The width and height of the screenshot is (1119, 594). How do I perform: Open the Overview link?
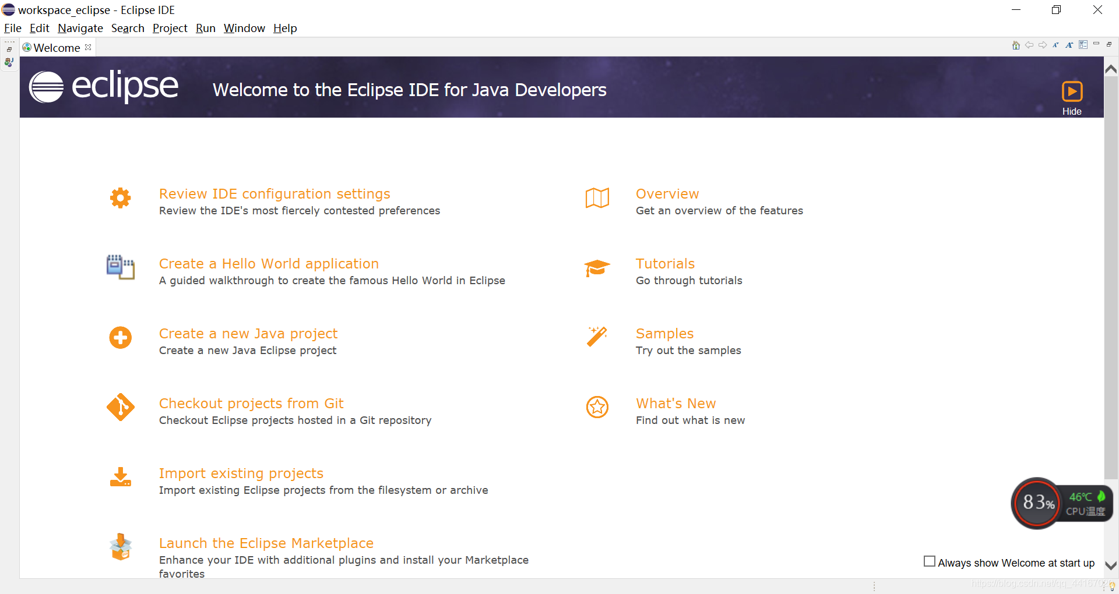click(667, 194)
